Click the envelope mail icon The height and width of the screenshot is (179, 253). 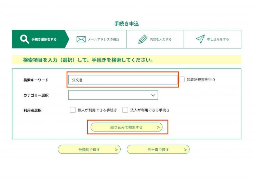(x=81, y=39)
